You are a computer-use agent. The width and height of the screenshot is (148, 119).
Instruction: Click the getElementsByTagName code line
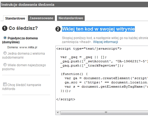point(106,87)
